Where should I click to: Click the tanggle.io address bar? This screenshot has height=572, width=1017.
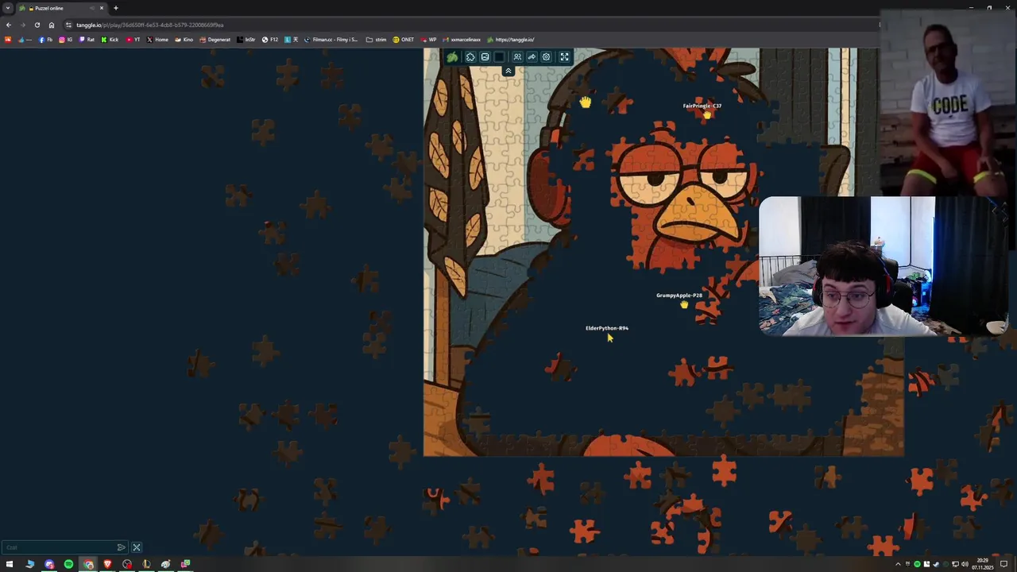coord(469,25)
